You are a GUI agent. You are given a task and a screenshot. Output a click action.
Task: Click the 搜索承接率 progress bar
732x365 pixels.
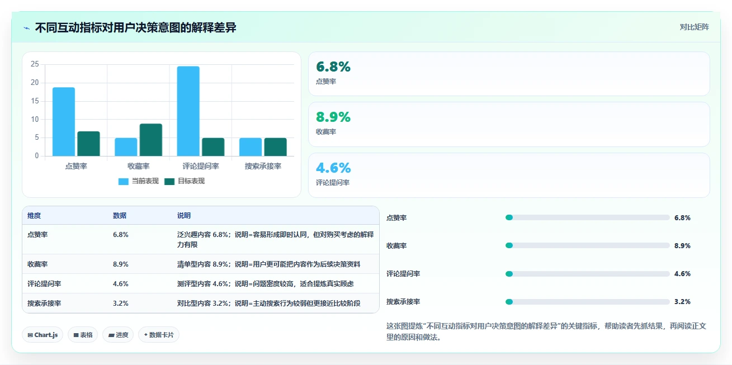(587, 301)
